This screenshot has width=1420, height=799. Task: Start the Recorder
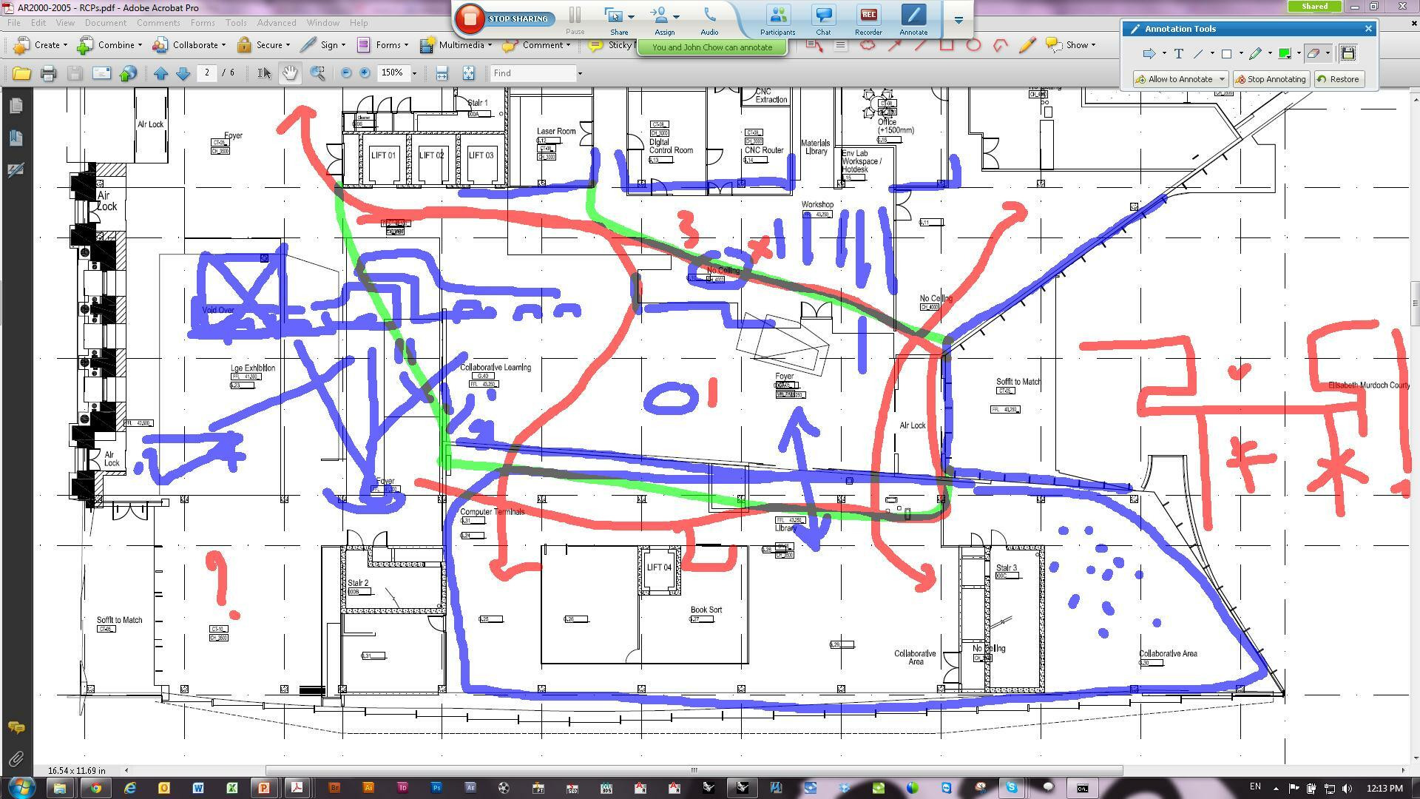point(868,20)
